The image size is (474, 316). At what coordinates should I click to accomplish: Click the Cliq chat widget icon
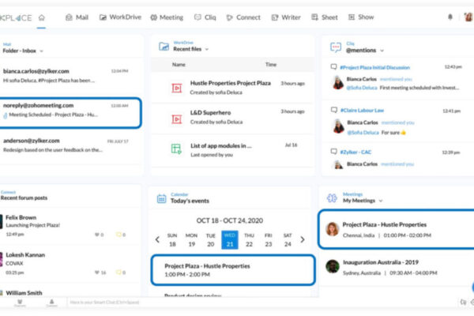click(336, 47)
